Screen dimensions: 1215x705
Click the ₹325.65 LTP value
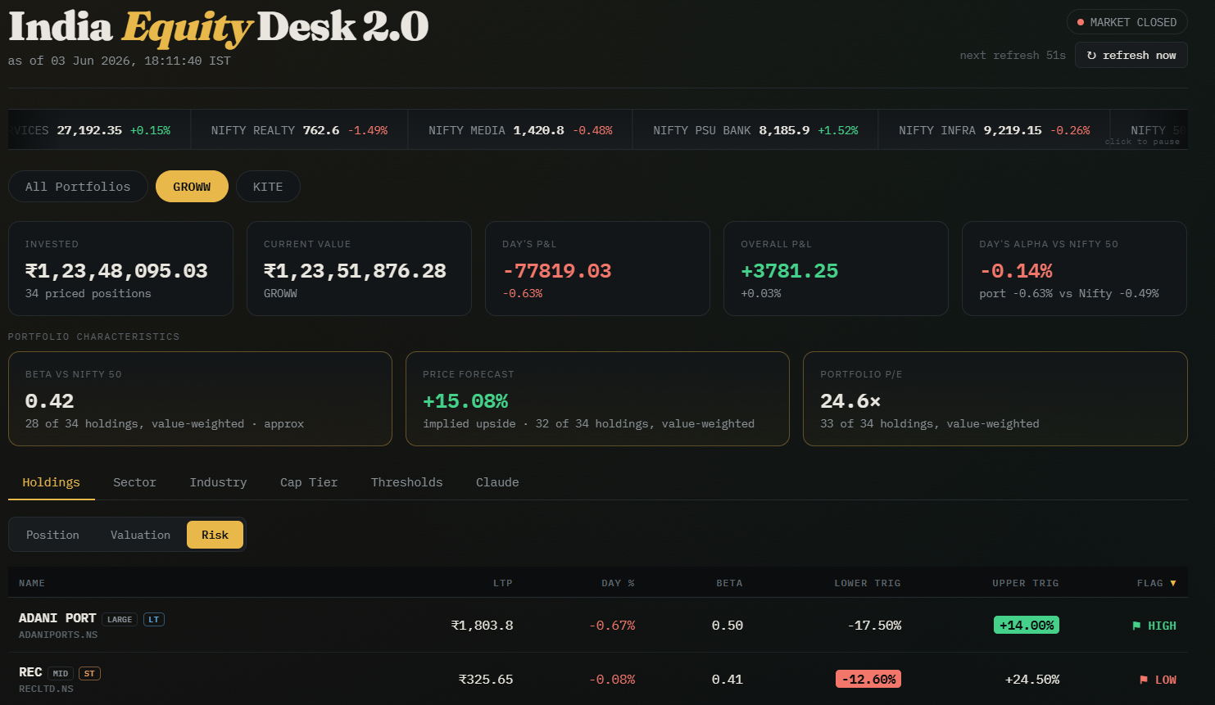[x=486, y=679]
